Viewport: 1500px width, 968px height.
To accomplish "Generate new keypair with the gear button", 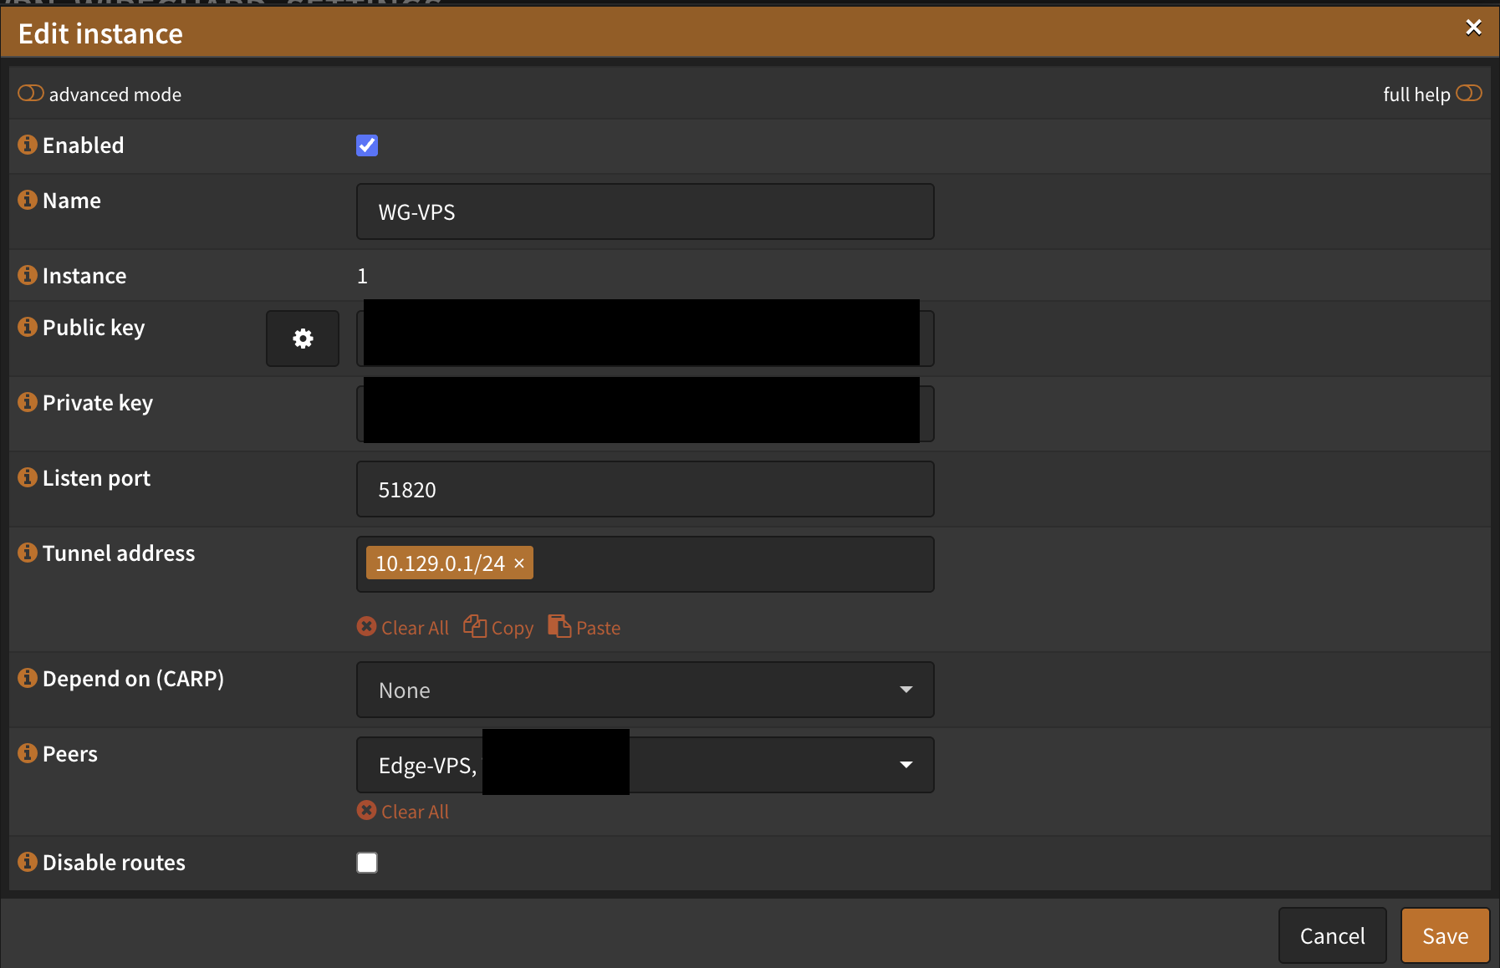I will tap(303, 339).
